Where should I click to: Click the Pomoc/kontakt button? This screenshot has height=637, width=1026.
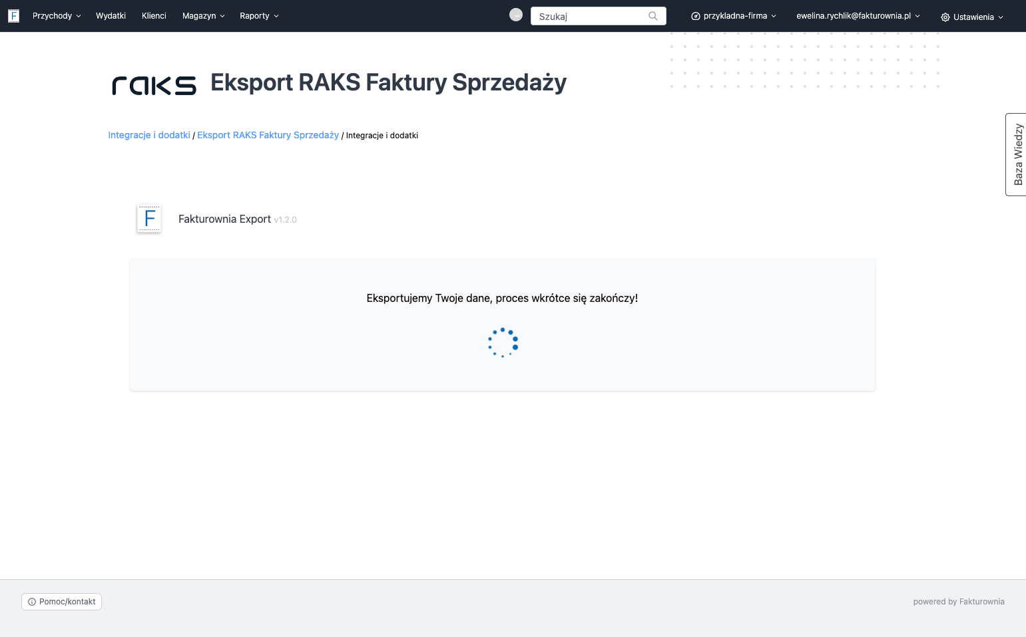click(x=61, y=602)
